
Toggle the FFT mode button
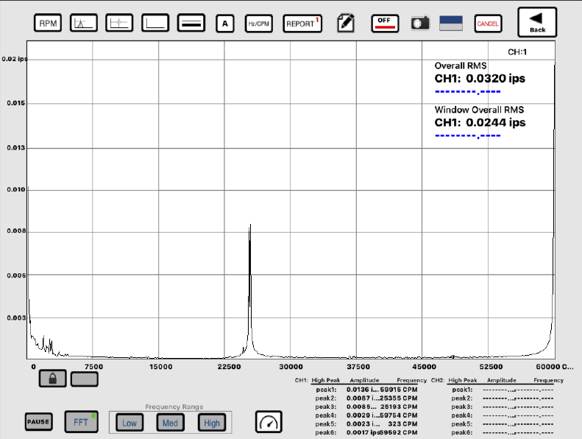[81, 421]
